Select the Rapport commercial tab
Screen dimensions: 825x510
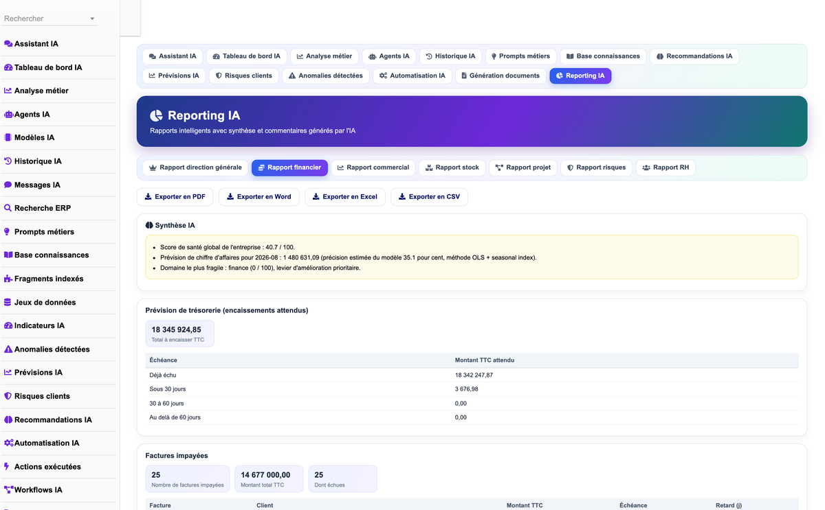(373, 167)
